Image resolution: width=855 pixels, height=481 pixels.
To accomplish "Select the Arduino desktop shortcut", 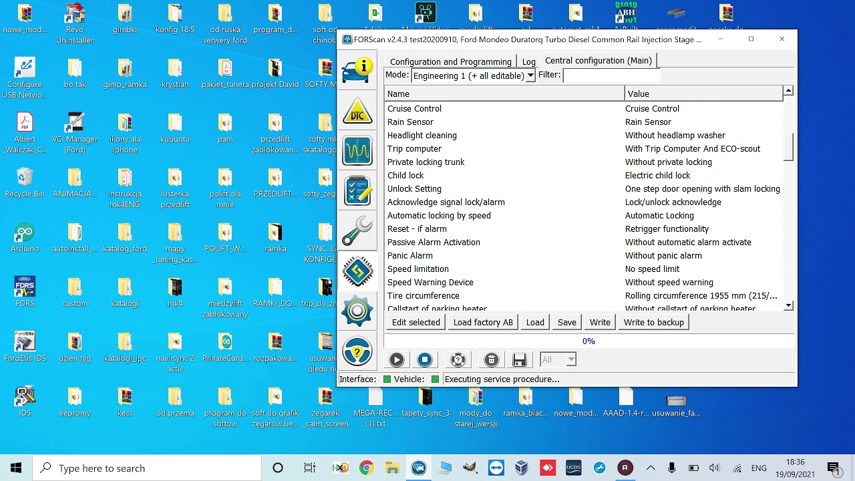I will (25, 237).
